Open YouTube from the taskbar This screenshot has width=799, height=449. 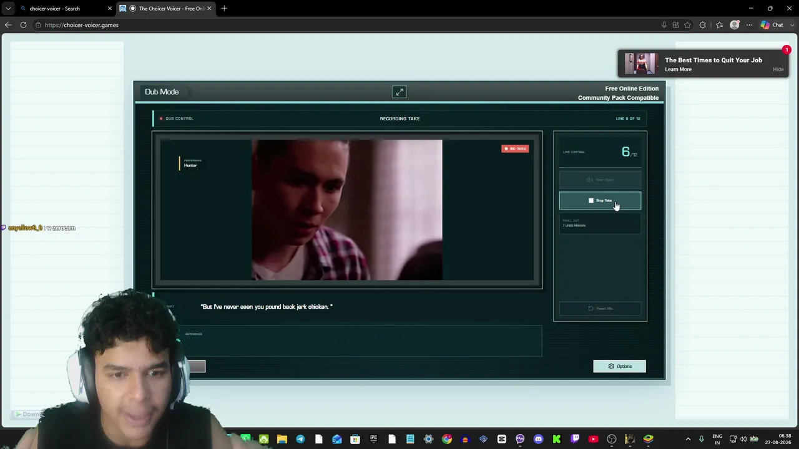(x=594, y=440)
